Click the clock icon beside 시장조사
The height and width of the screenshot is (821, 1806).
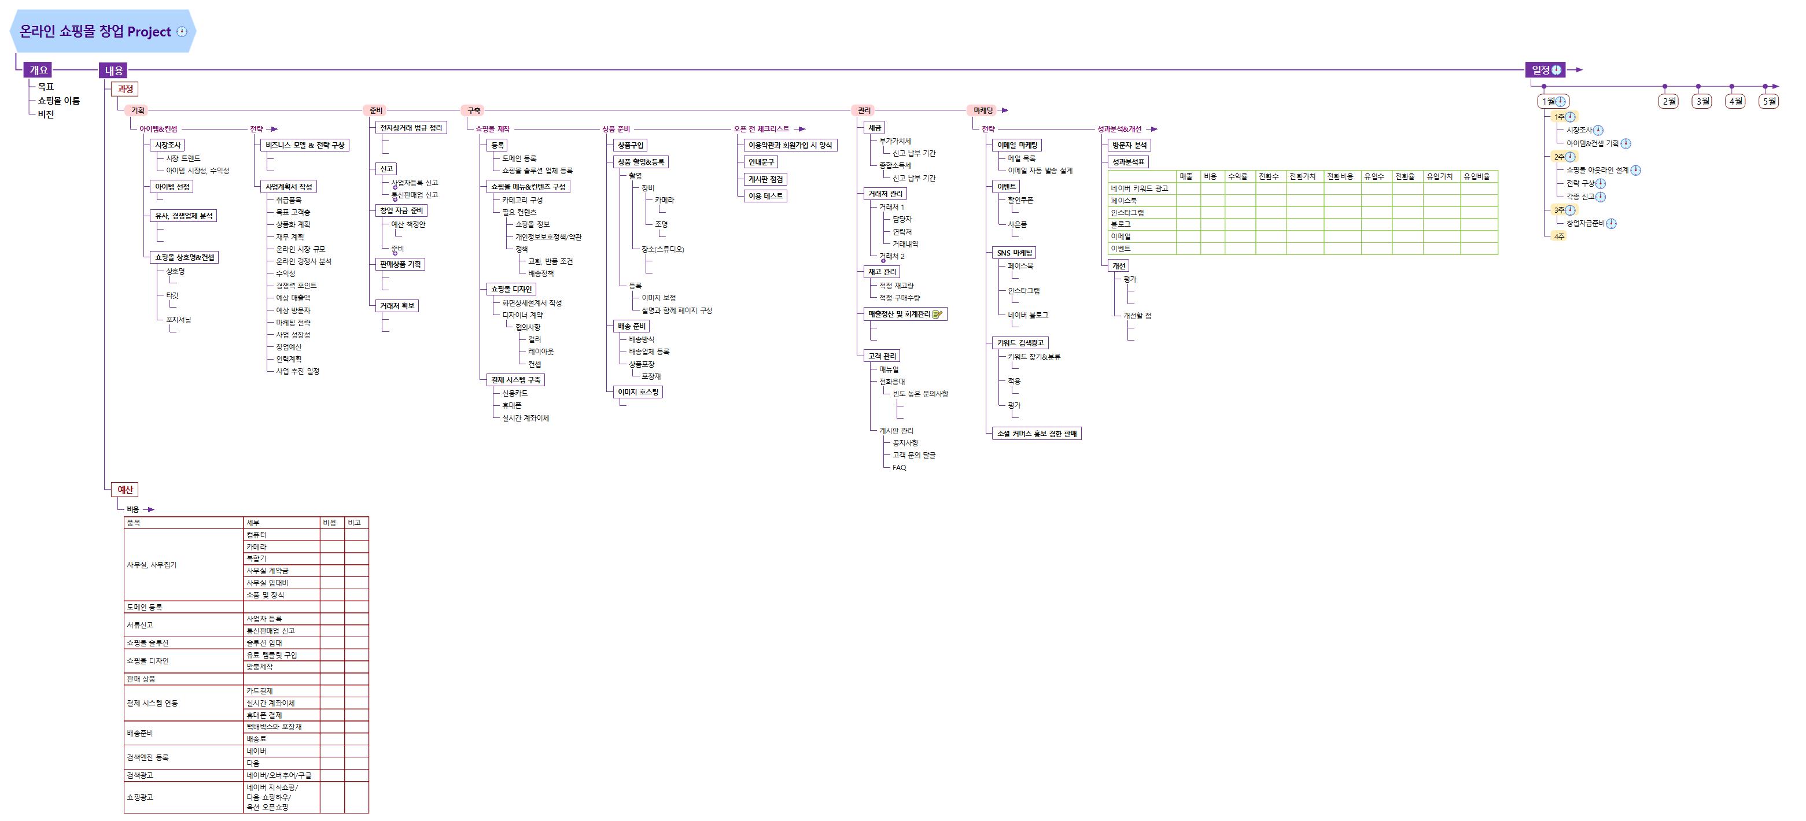click(x=1598, y=130)
